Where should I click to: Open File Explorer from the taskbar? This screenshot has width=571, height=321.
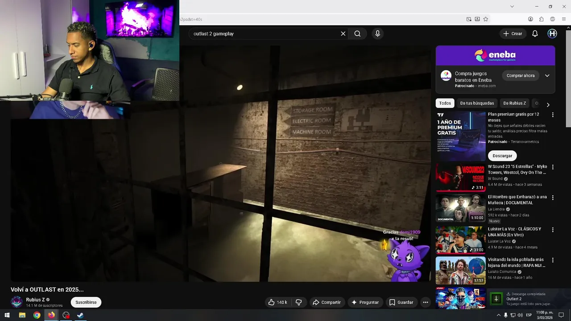[22, 315]
